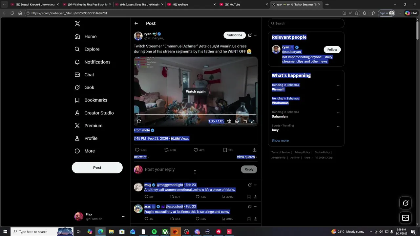Open melo's profile link
Screen dimensions: 420x236
pyautogui.click(x=146, y=130)
